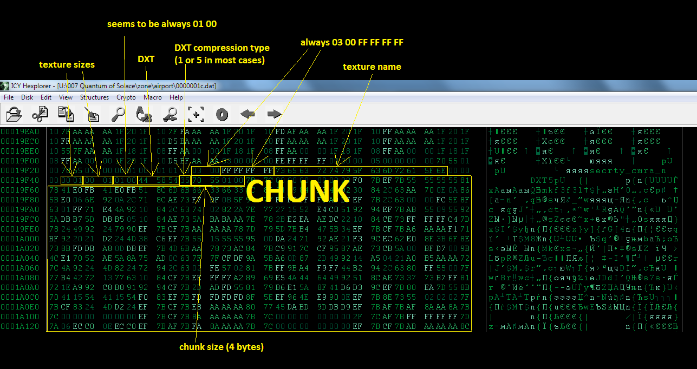Open the Edit menu

pos(46,97)
